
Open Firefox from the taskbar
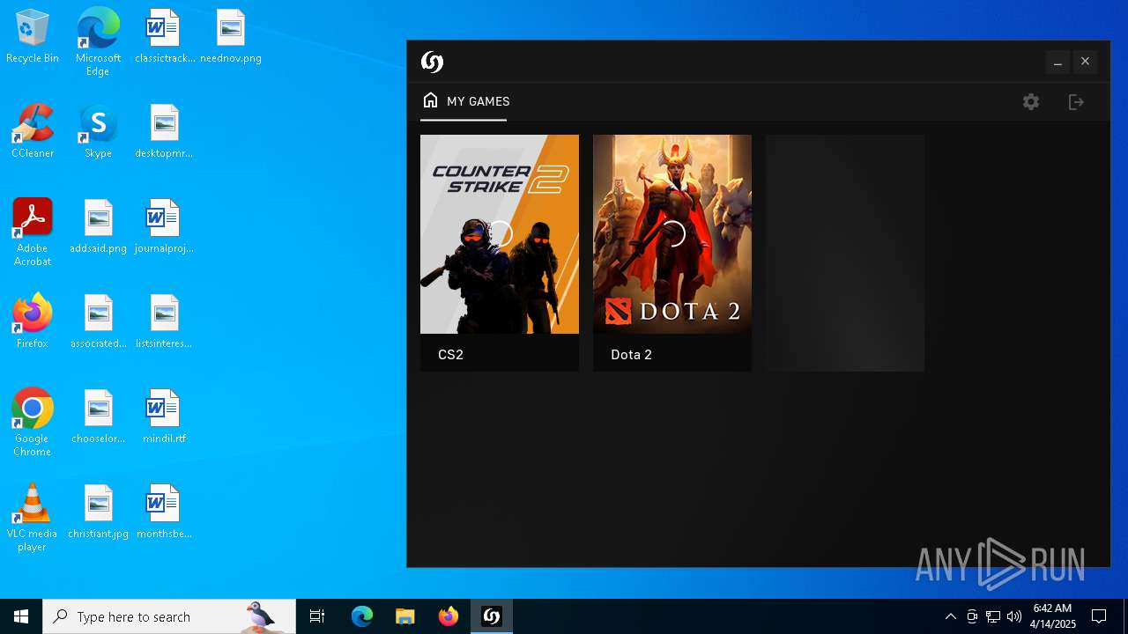coord(448,616)
